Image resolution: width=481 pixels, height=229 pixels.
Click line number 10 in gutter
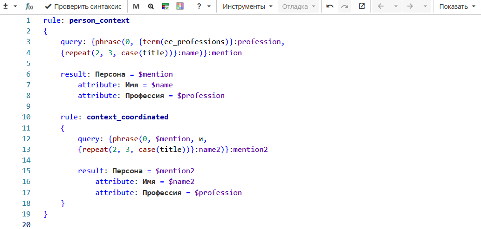point(27,117)
